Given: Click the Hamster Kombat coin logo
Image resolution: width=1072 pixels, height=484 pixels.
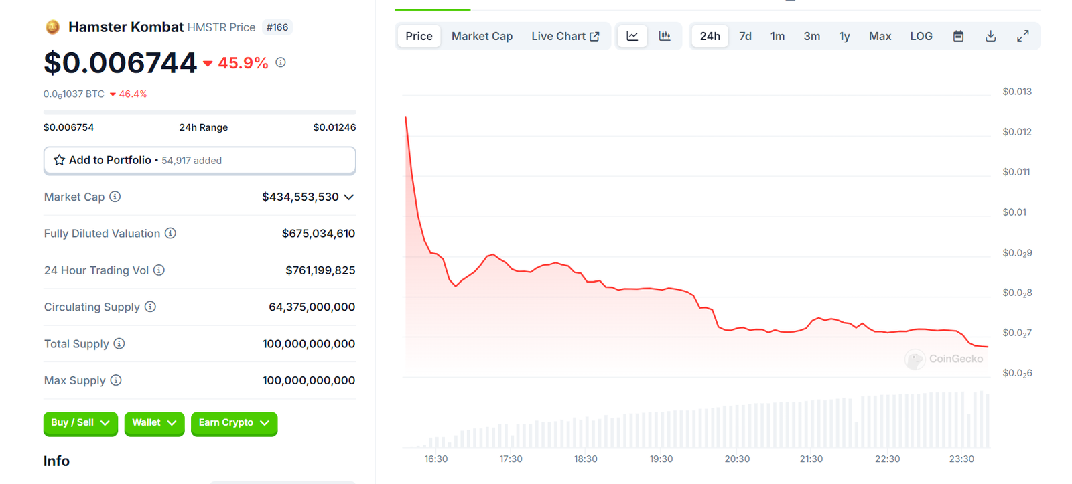Looking at the screenshot, I should (x=52, y=27).
